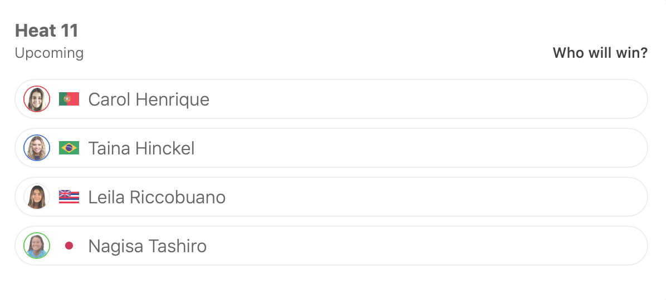Click the Japan flag icon
The width and height of the screenshot is (666, 300).
tap(69, 246)
